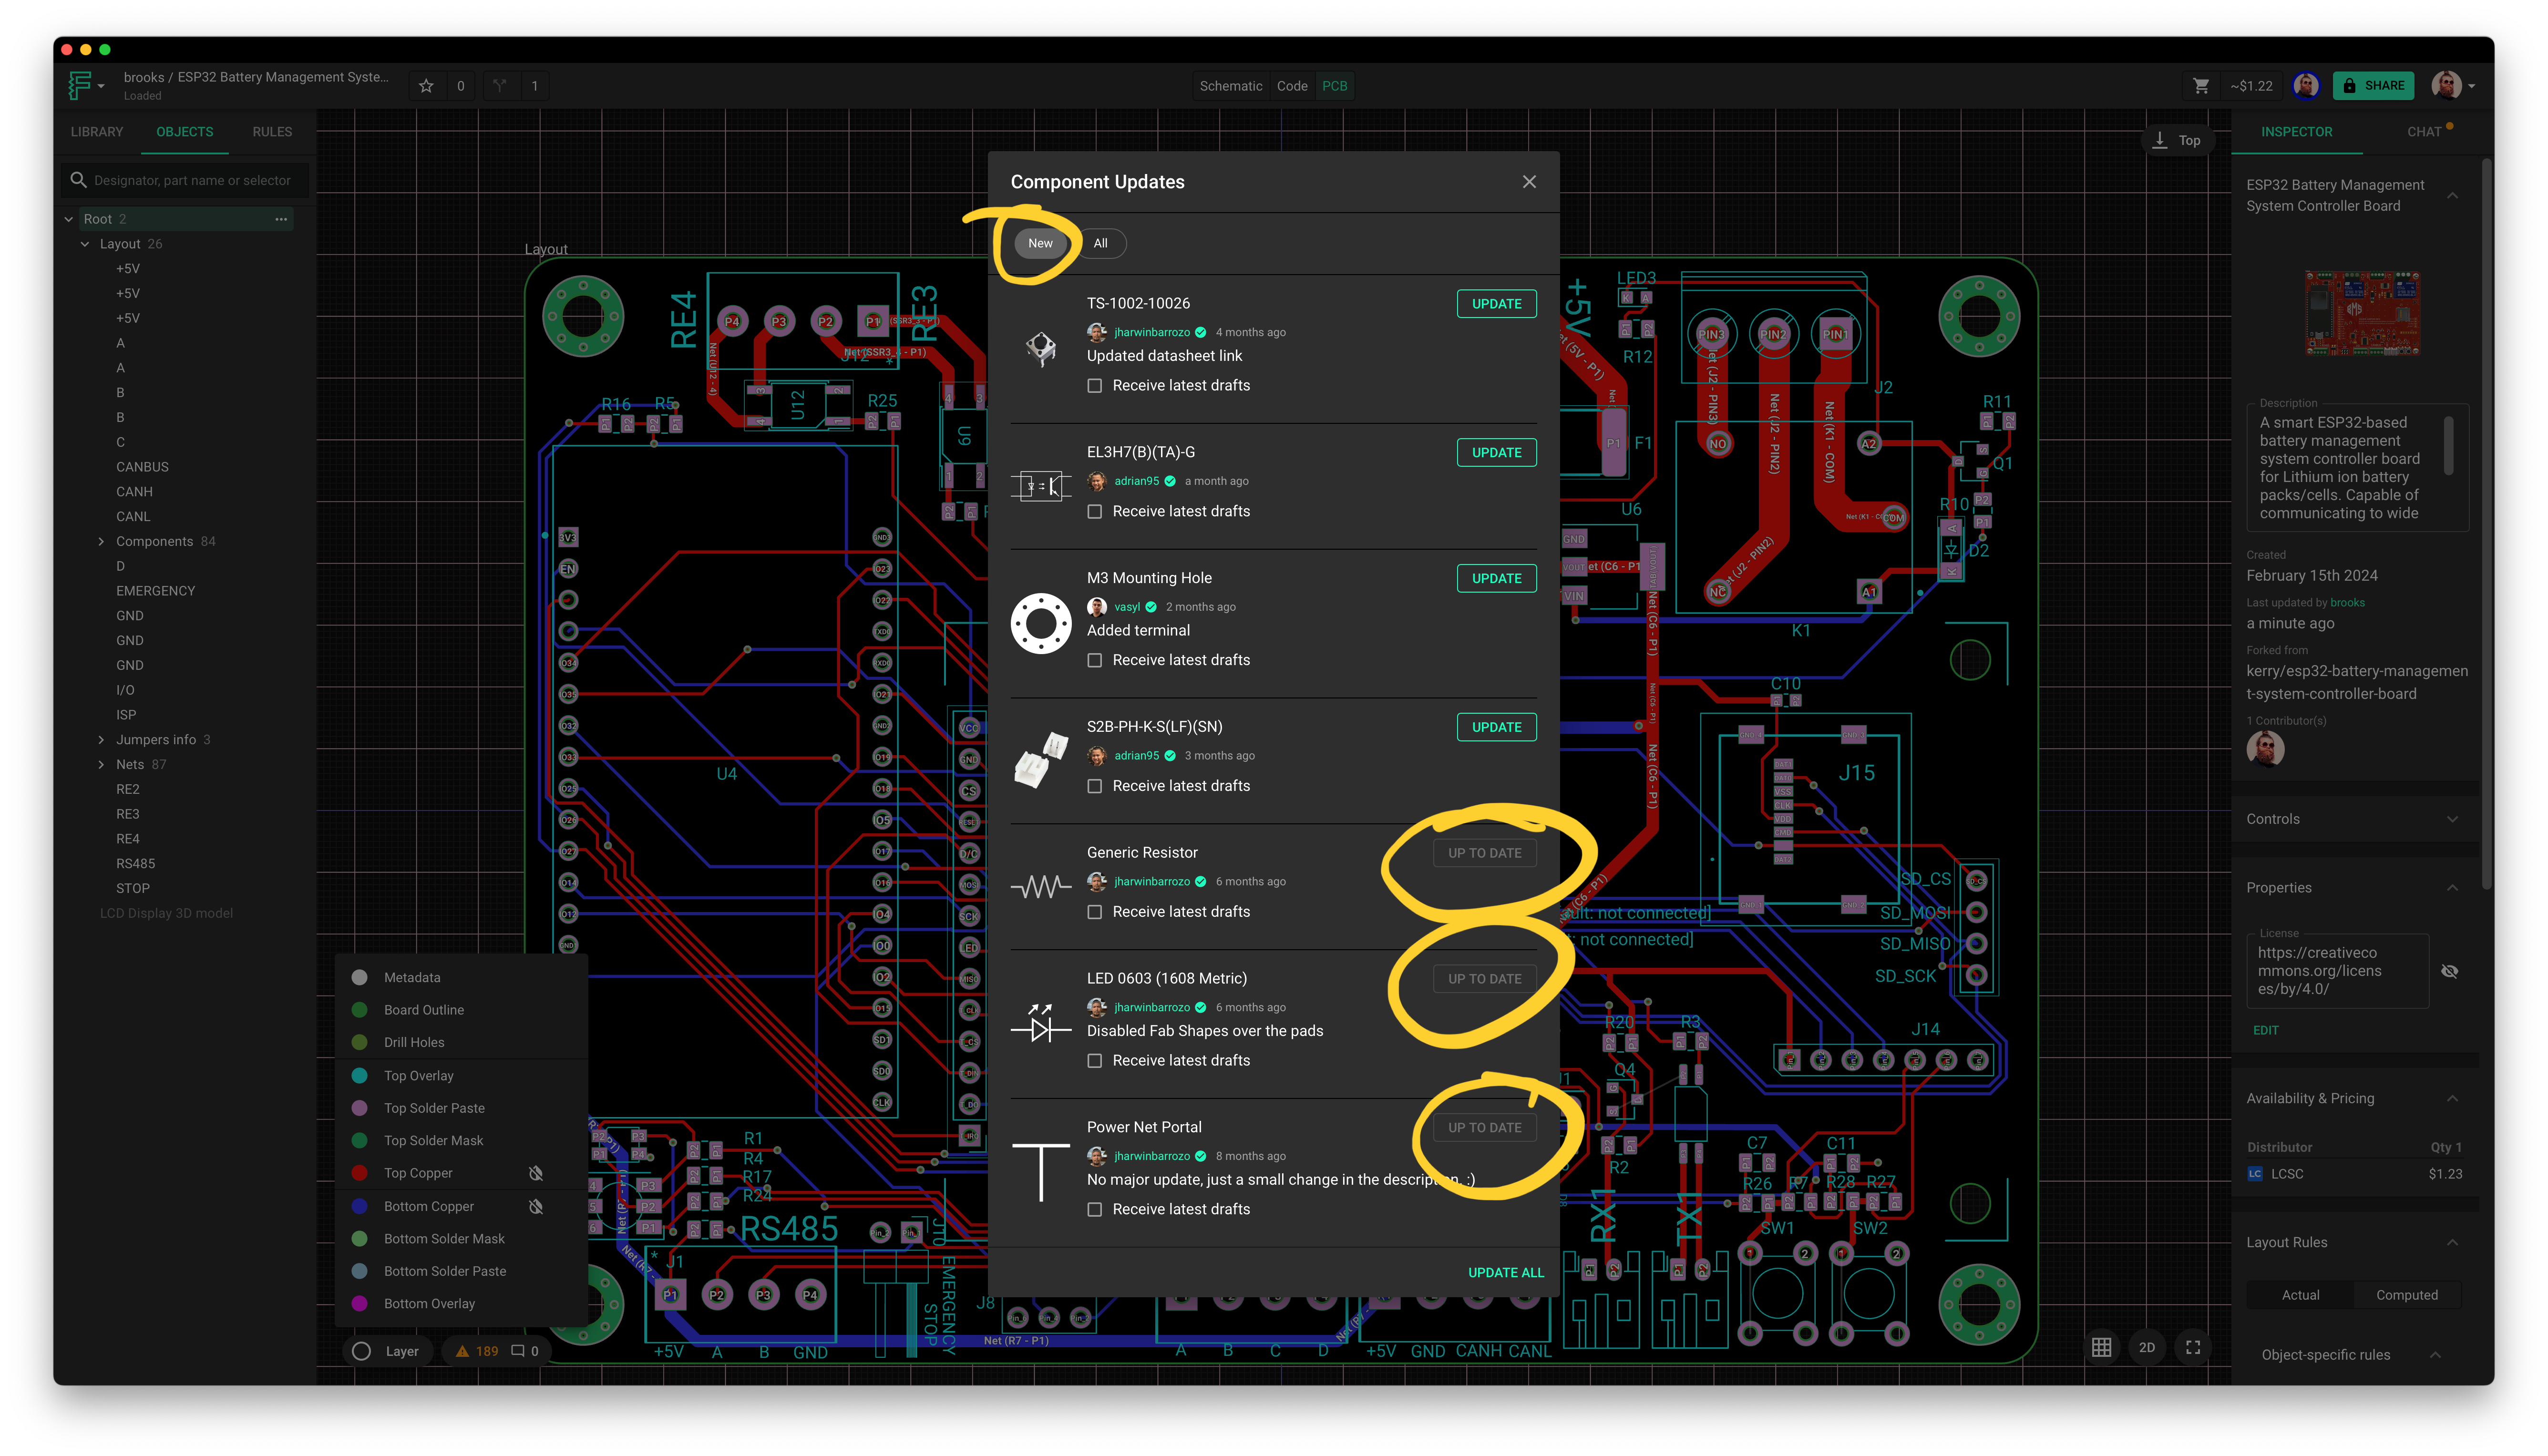Expand the Nets tree node

click(101, 765)
